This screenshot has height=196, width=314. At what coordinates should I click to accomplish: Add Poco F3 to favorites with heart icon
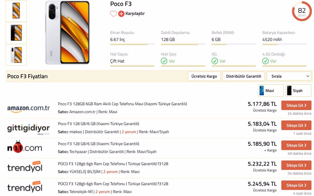[x=113, y=13]
